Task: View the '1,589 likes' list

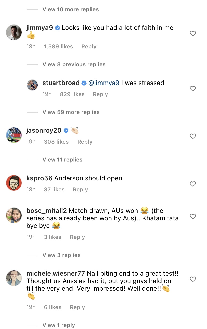Action: tap(58, 47)
